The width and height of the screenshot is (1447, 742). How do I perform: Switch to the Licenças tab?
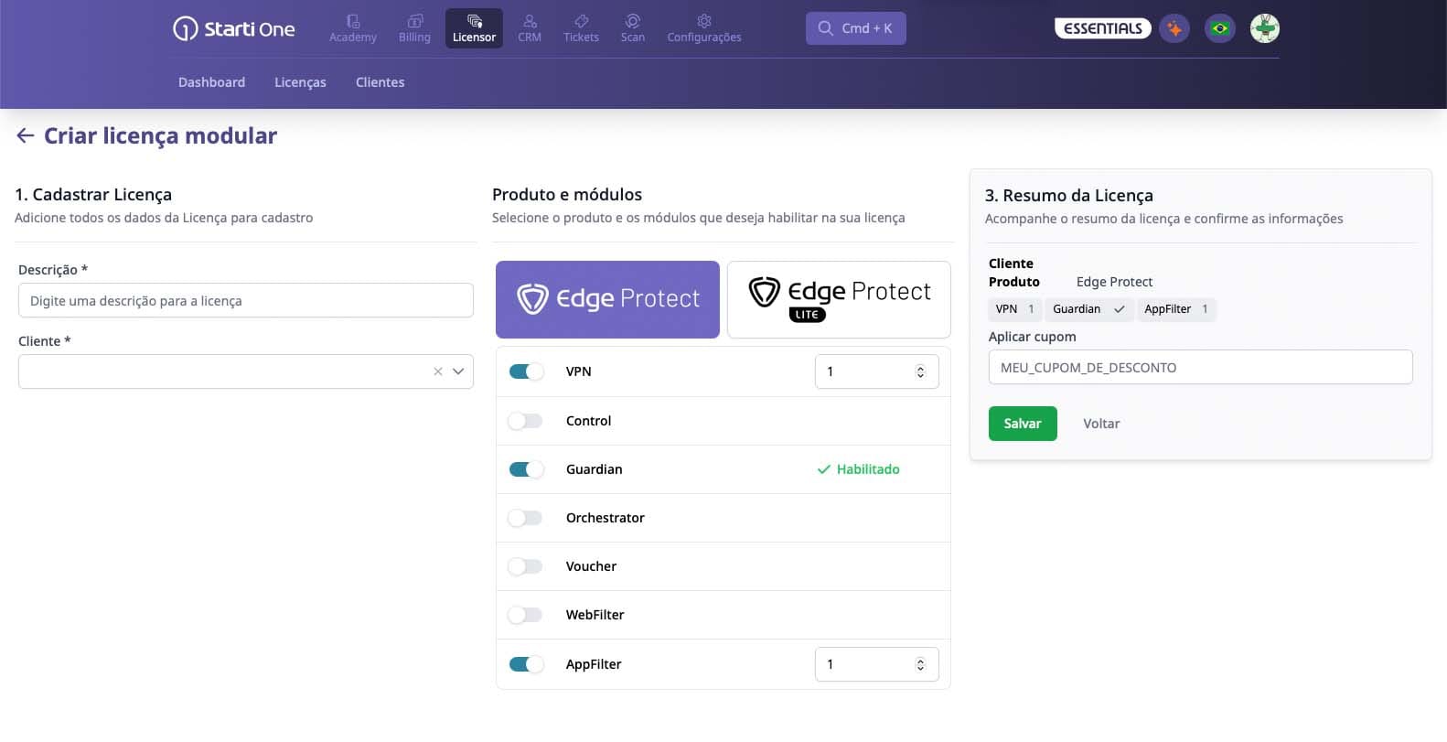click(300, 82)
